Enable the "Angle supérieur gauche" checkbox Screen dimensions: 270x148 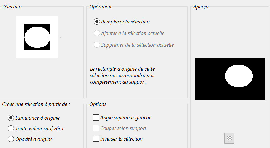[x=96, y=118]
